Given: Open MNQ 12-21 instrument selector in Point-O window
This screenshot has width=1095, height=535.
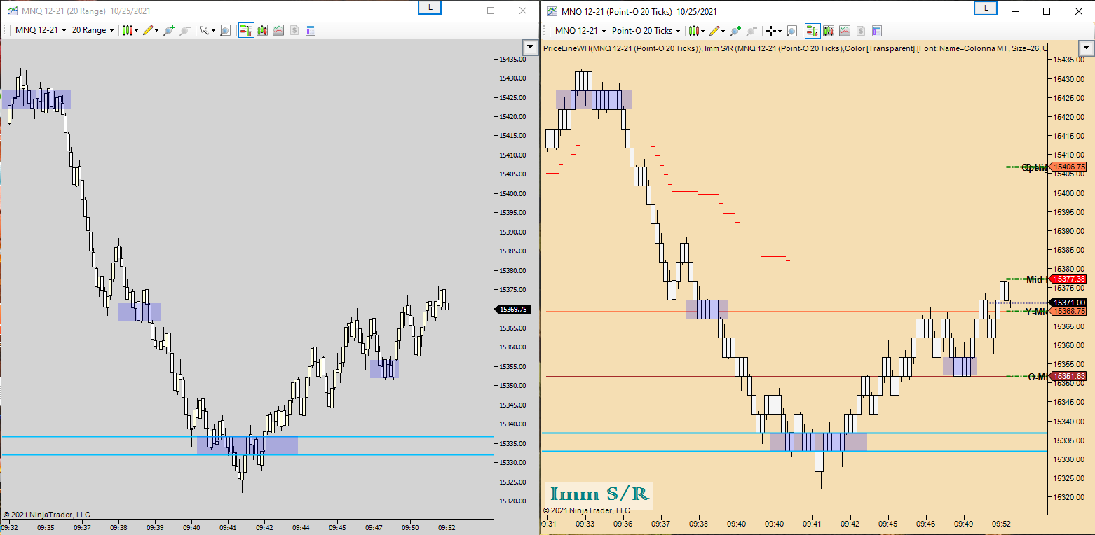Looking at the screenshot, I should click(x=580, y=30).
